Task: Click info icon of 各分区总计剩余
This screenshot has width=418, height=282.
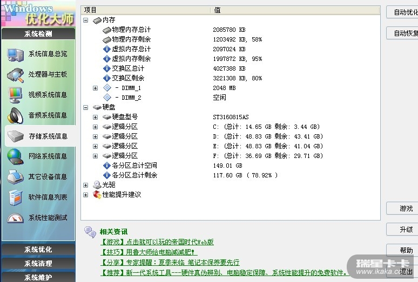Action: click(106, 175)
